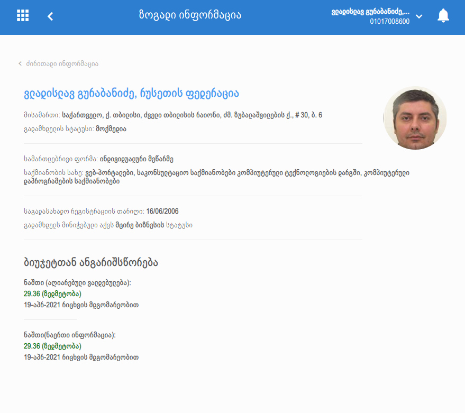Image resolution: width=465 pixels, height=413 pixels.
Task: Click the ზოგადი ინფორმაცია page title
Action: coord(190,15)
